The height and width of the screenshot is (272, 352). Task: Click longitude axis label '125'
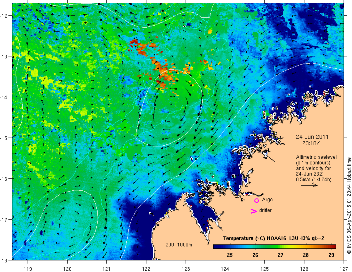click(265, 269)
